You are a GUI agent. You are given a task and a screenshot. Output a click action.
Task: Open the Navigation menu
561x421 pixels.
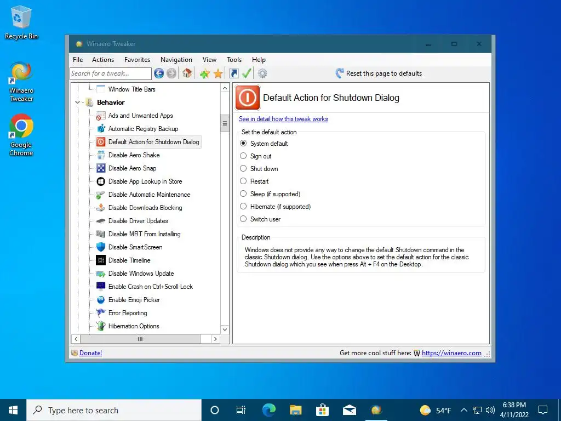coord(176,60)
